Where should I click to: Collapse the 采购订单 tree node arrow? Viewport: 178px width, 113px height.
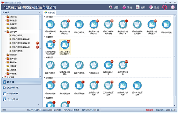point(5,32)
